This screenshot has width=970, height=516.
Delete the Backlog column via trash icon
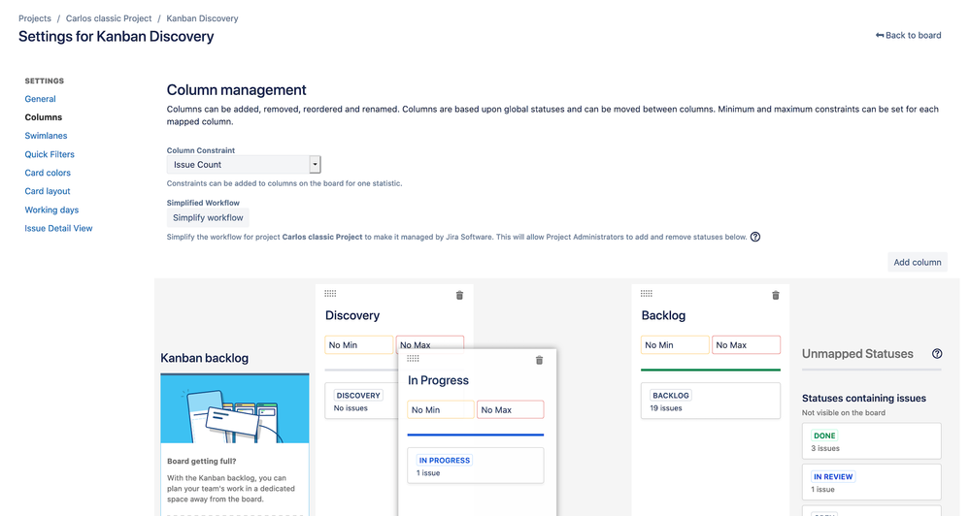(x=776, y=296)
